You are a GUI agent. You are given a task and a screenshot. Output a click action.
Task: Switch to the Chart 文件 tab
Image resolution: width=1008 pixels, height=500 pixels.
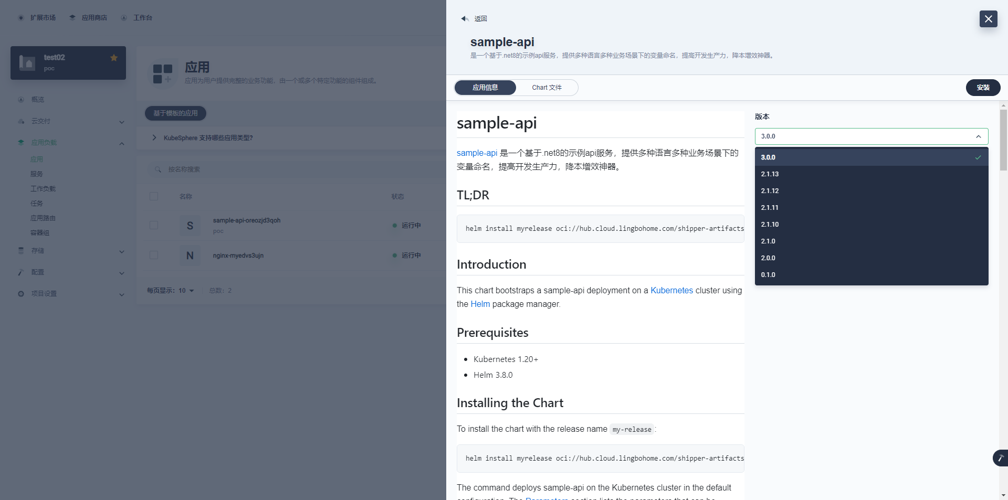click(547, 88)
